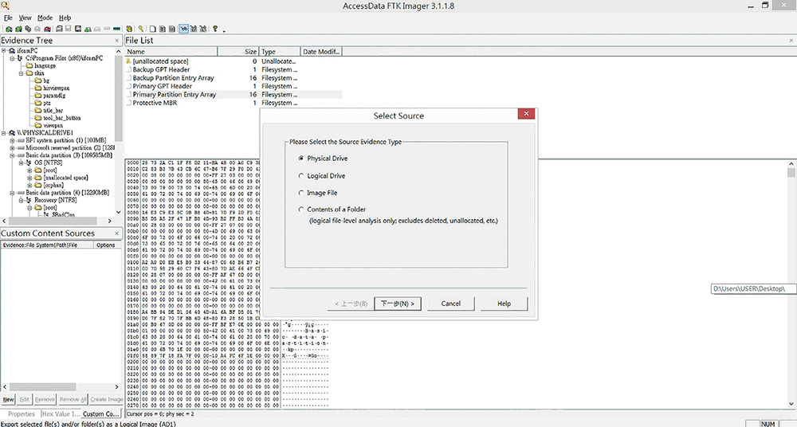Viewport: 797px width, 427px height.
Task: Collapse the skin folder node
Action: [22, 73]
